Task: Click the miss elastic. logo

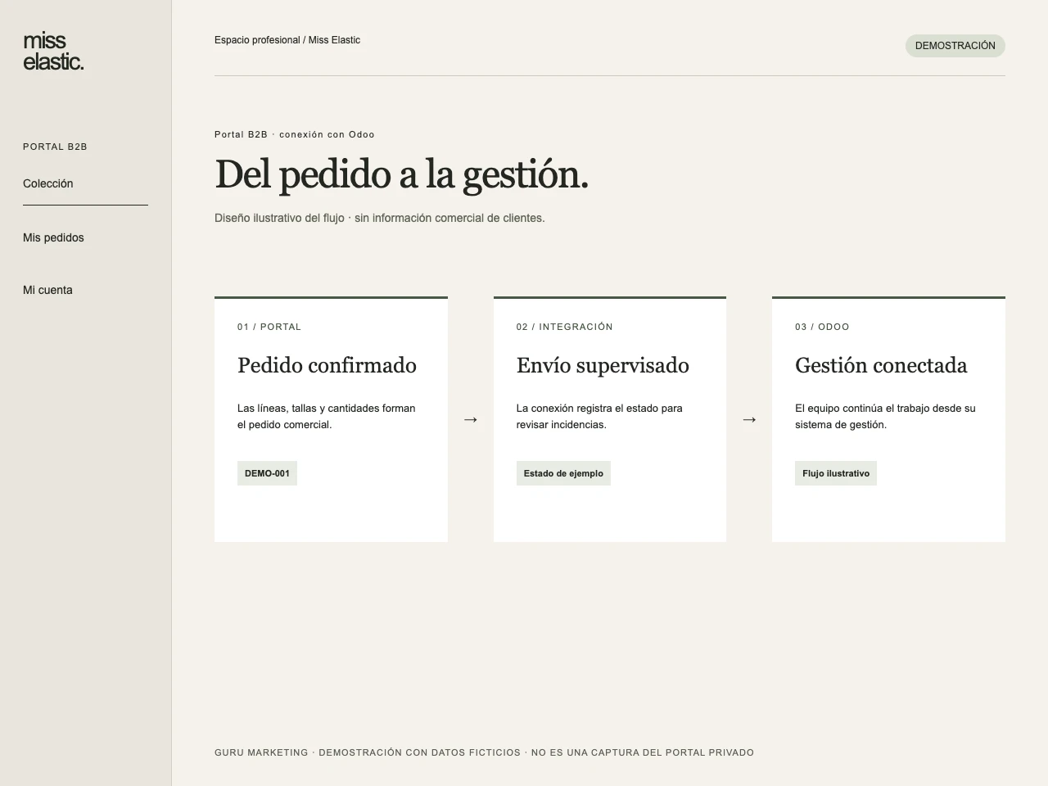Action: [53, 52]
